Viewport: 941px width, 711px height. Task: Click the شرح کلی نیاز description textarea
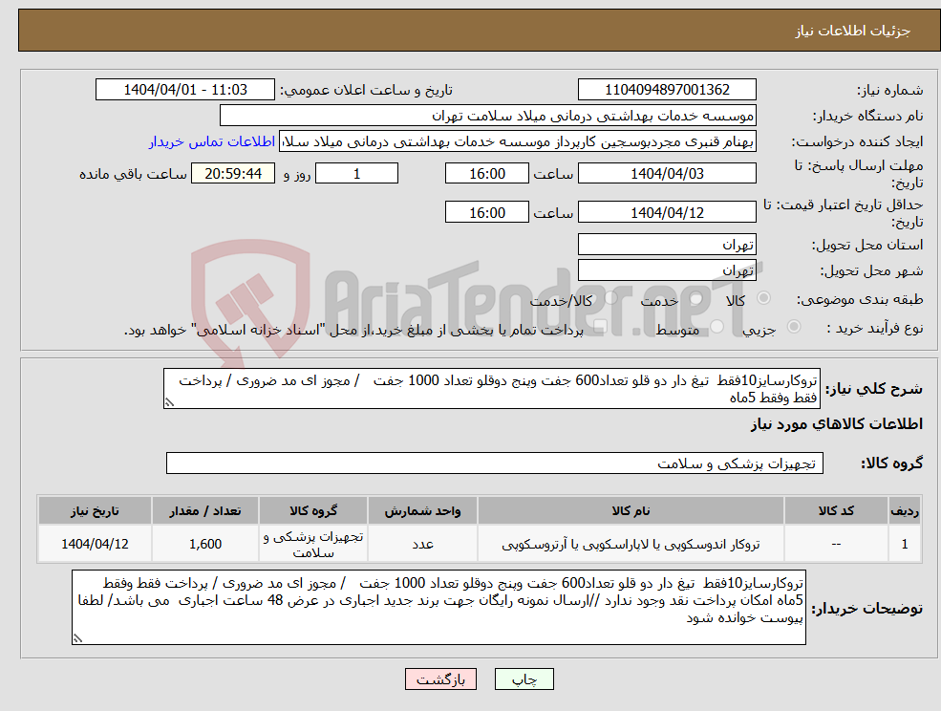click(x=491, y=389)
